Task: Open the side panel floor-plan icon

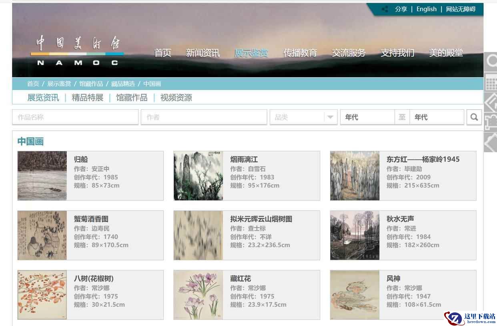Action: click(491, 122)
